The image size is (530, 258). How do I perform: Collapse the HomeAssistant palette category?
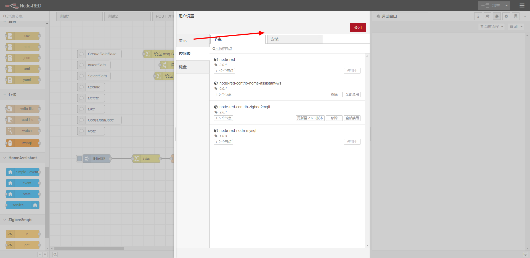point(23,158)
